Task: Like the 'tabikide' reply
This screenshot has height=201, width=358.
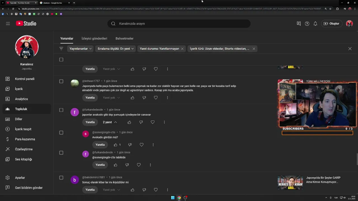Action: 116,165
